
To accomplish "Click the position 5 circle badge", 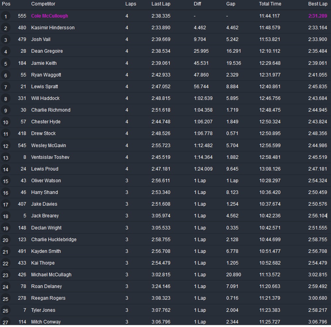I will coord(5,63).
